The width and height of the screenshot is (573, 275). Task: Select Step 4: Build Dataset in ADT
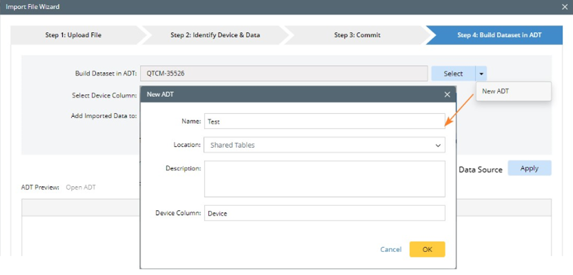[499, 35]
